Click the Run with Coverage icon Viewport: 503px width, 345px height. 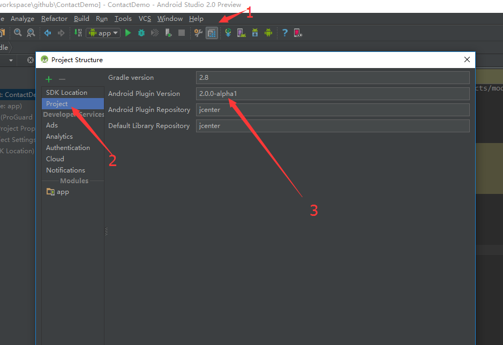click(155, 33)
